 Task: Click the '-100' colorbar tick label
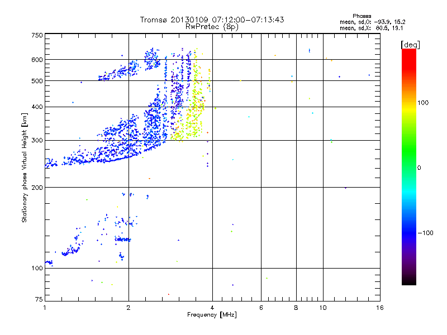click(426, 233)
